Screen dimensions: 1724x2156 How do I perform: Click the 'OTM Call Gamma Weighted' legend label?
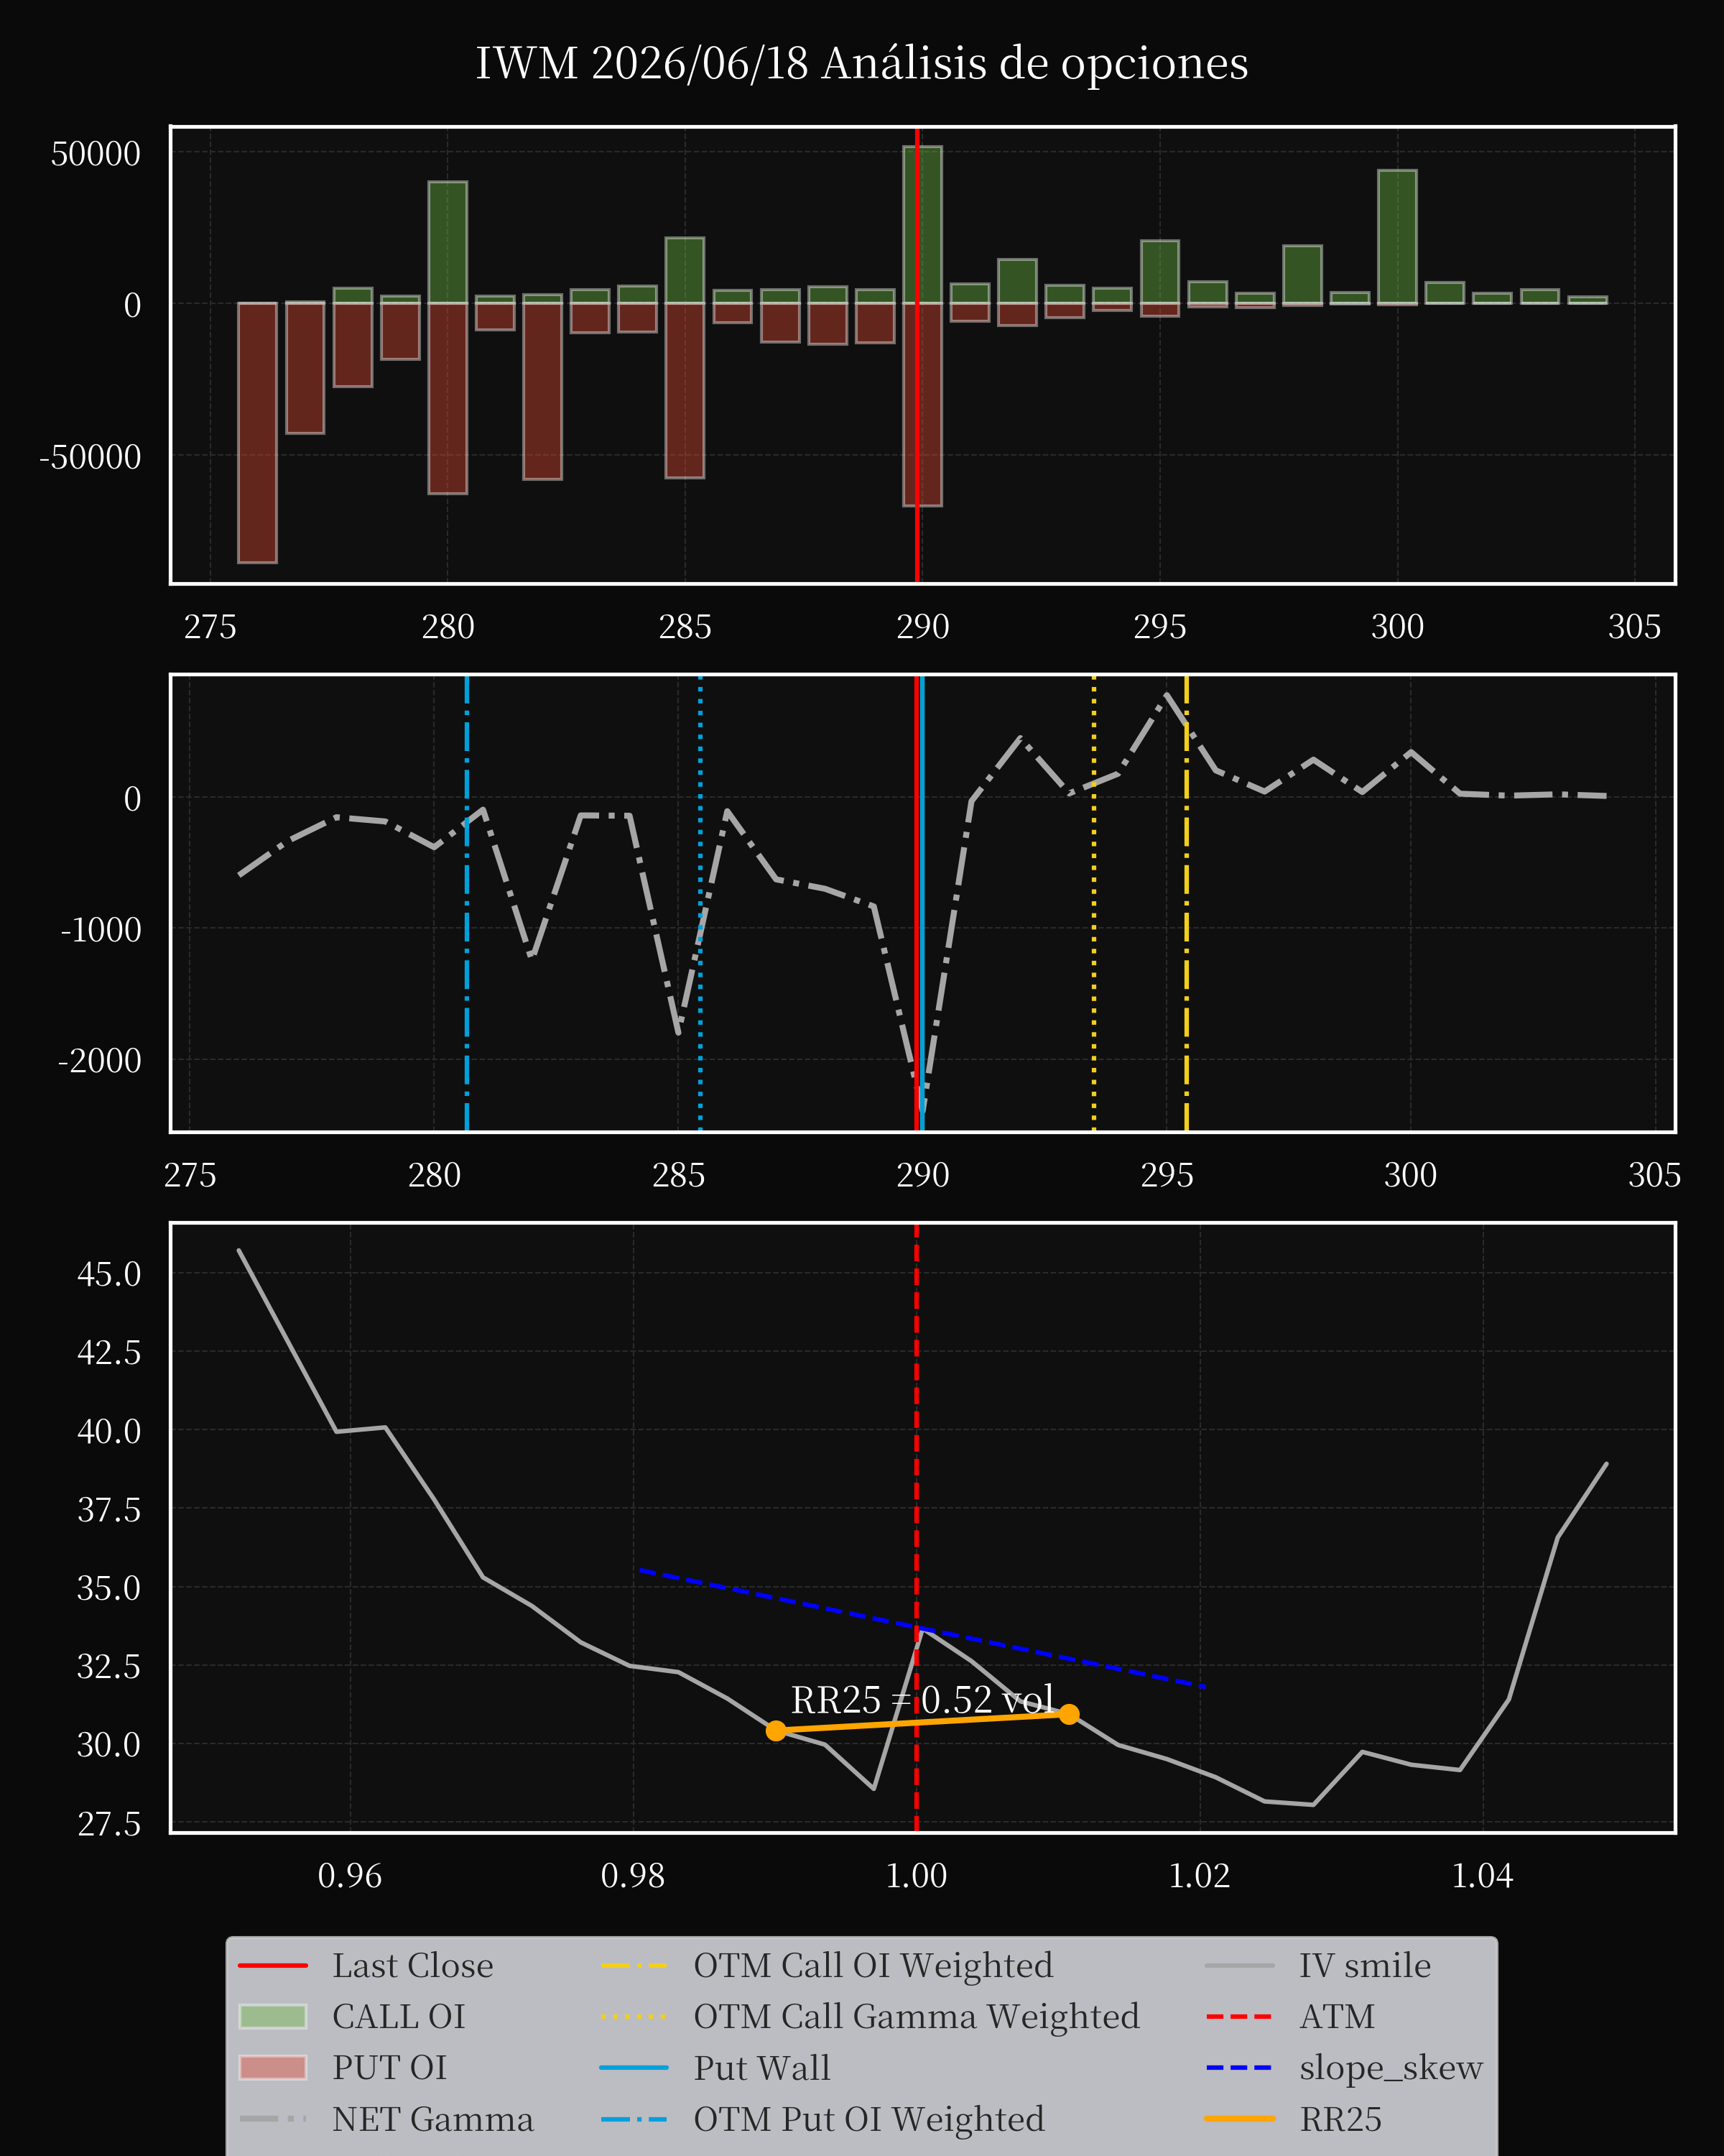(x=917, y=2016)
